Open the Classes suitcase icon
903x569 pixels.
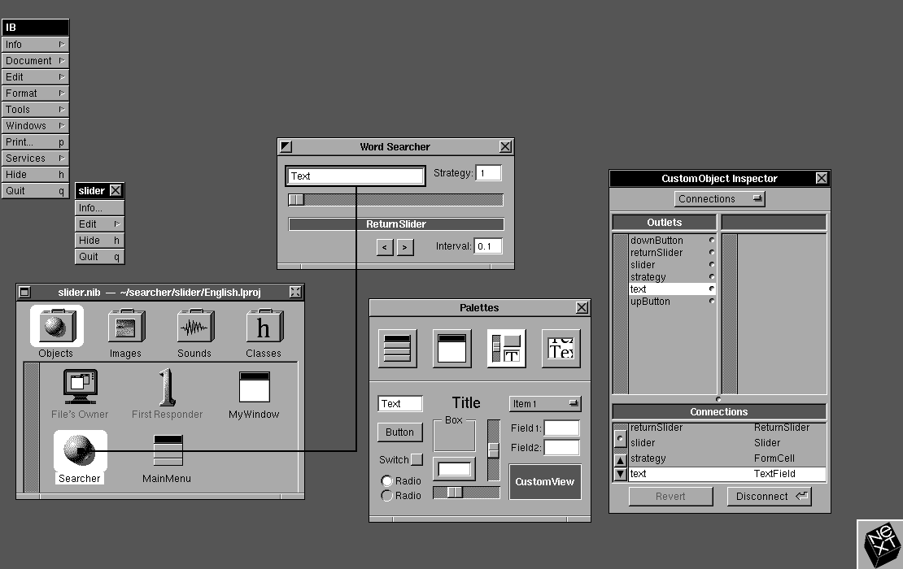pos(263,328)
